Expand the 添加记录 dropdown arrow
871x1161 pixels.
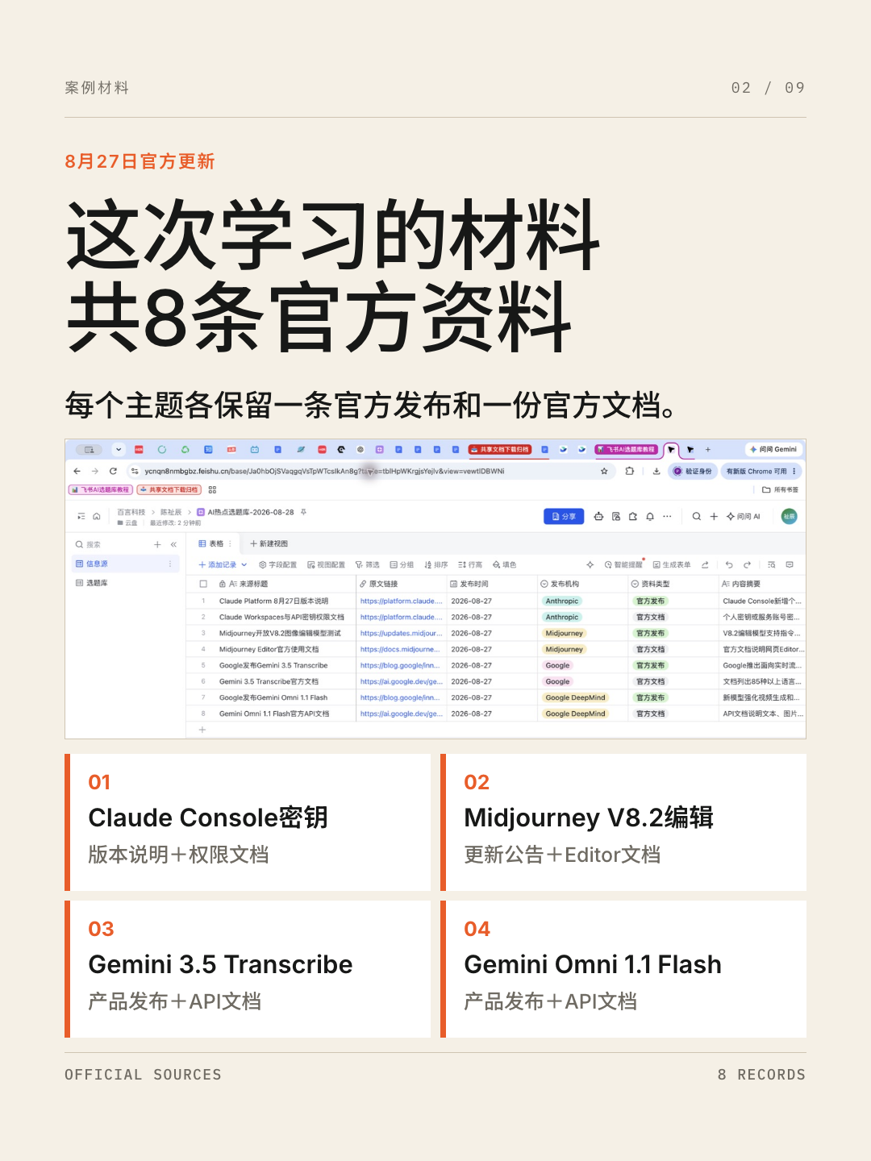244,564
